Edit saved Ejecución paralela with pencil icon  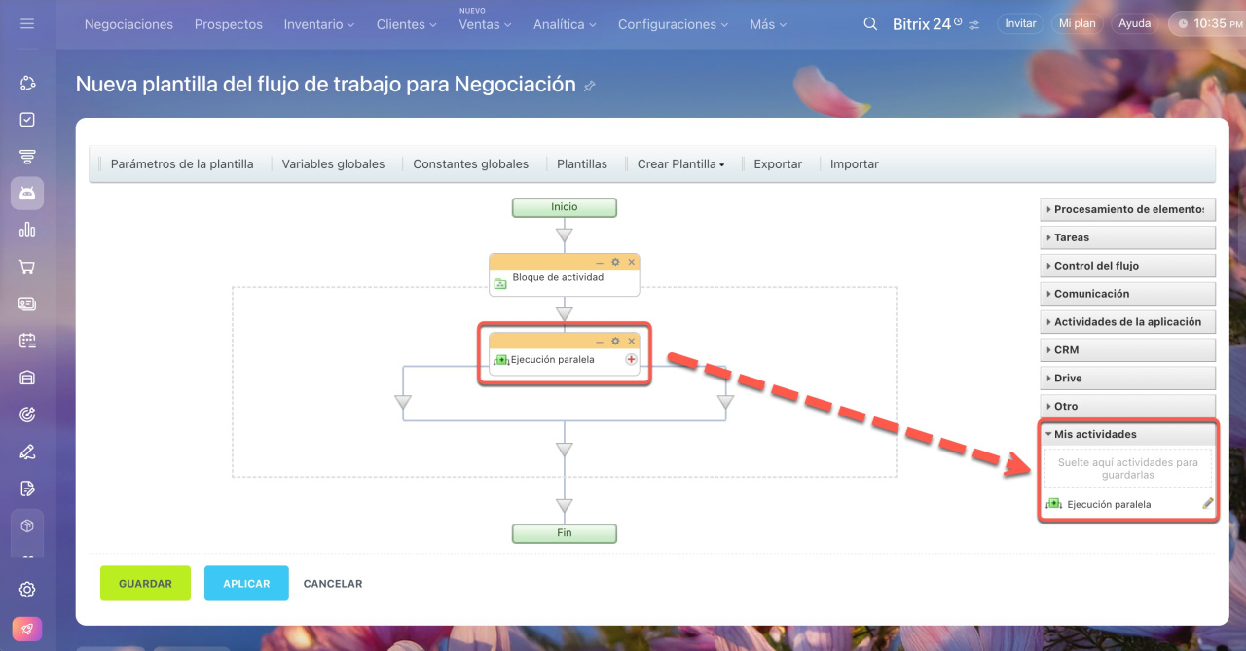click(1208, 504)
